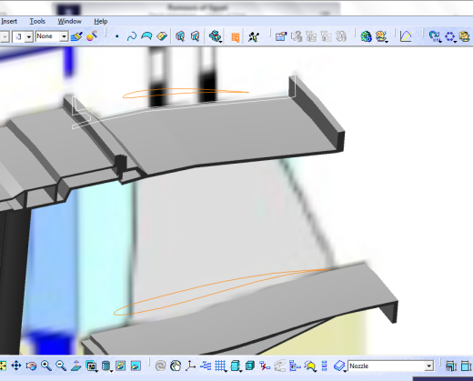Click the Zoom In magnifier
This screenshot has width=473, height=381.
point(46,366)
